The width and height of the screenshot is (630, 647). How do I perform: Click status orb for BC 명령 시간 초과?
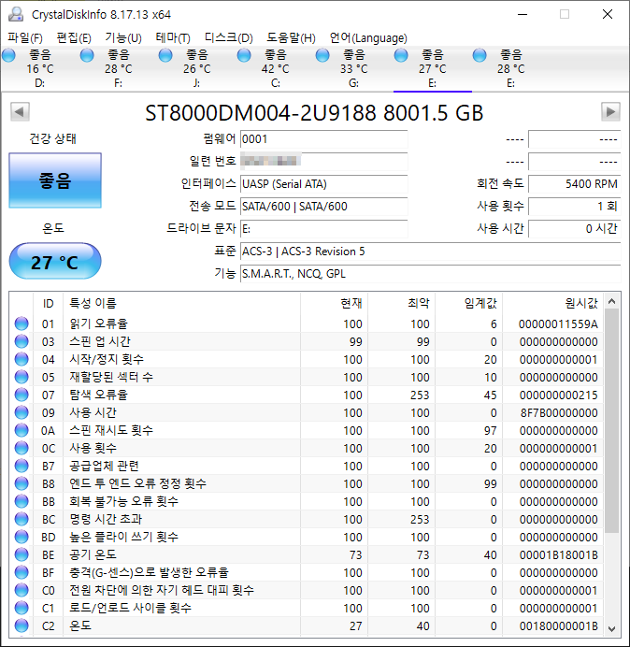(21, 519)
